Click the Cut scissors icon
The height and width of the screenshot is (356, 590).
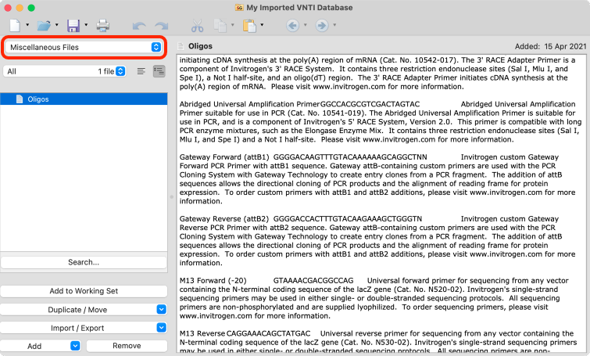[197, 26]
